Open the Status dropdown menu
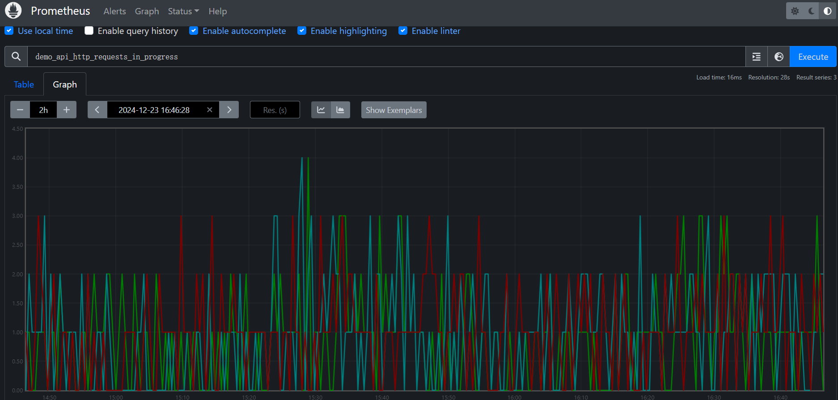 click(183, 11)
